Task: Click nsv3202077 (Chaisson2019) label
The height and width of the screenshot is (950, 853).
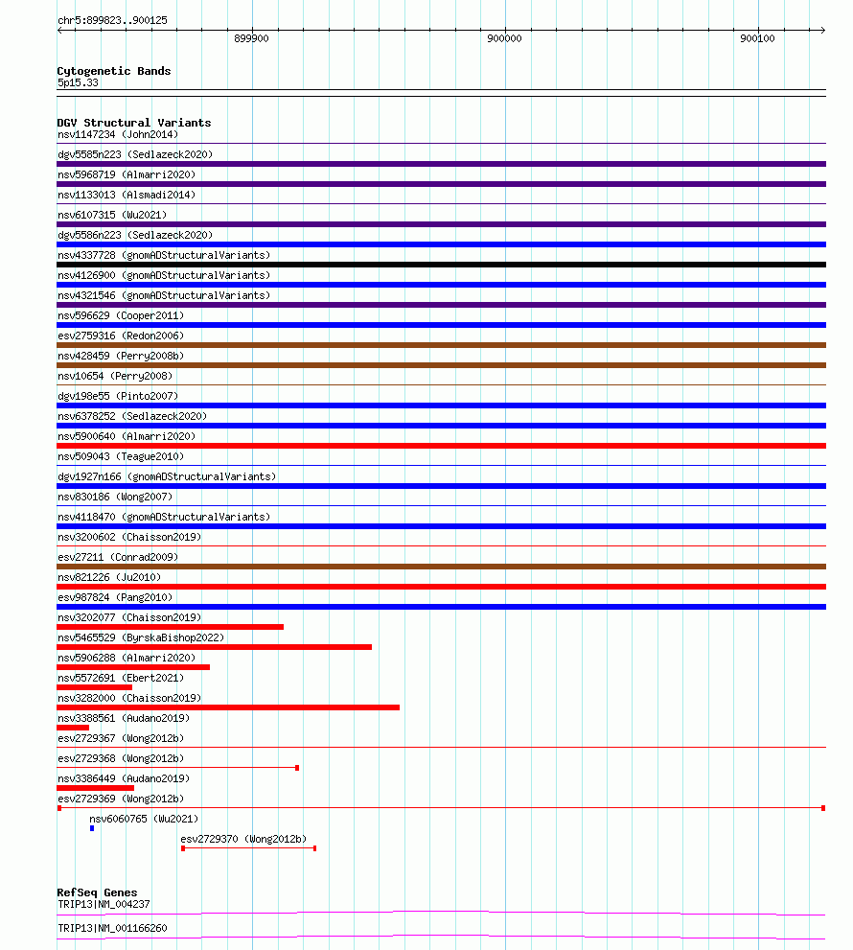Action: 129,617
